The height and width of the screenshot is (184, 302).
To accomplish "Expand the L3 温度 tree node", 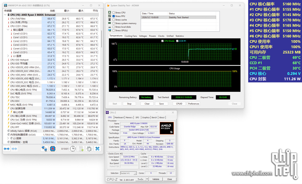I will pos(8,56).
